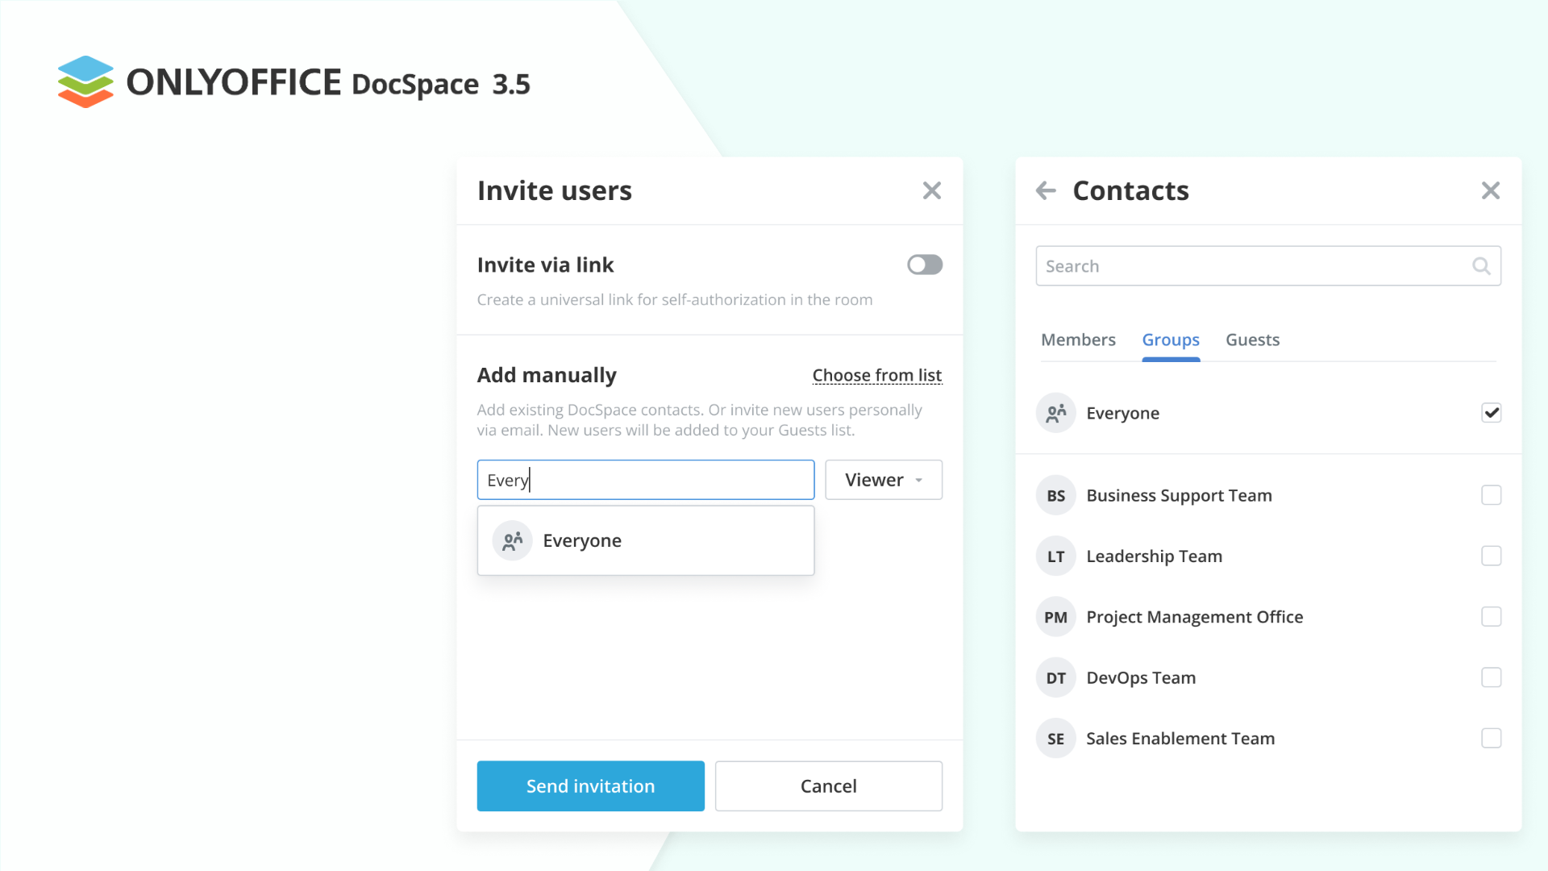Check the DevOps Team checkbox
Screen dimensions: 1548x871
(x=1491, y=677)
